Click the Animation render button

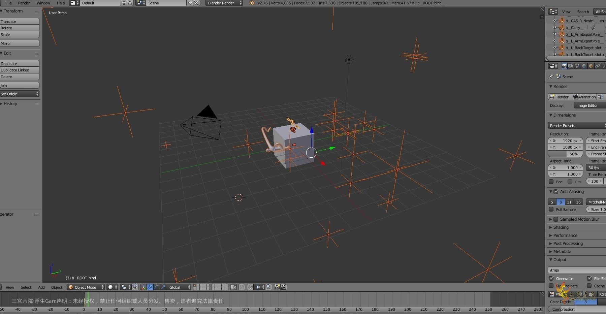pyautogui.click(x=584, y=97)
